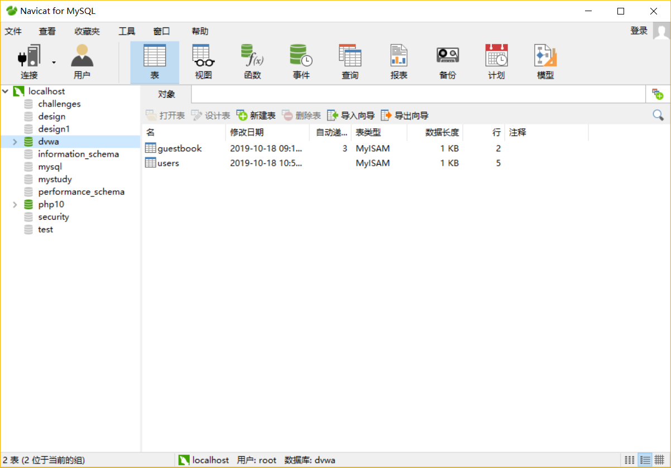Switch to large icon grid view
The width and height of the screenshot is (671, 468).
[x=629, y=460]
